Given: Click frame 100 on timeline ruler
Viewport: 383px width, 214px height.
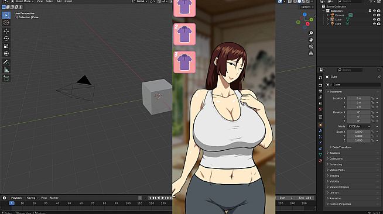Looking at the screenshot, I should (128, 203).
